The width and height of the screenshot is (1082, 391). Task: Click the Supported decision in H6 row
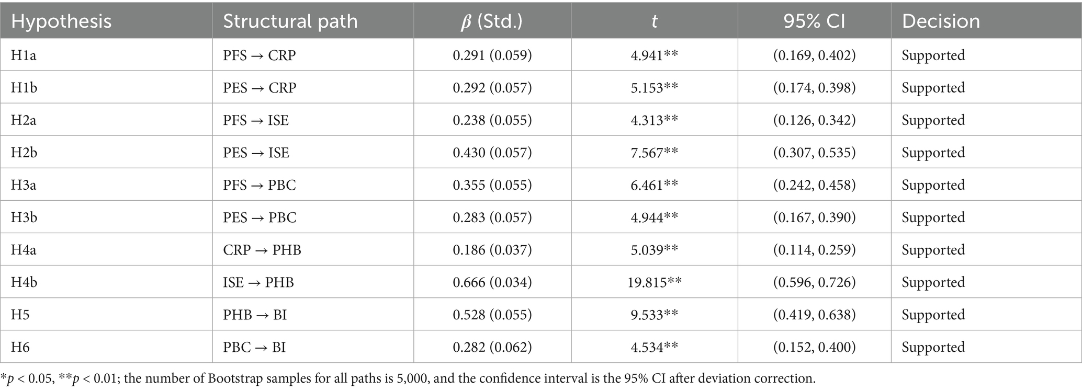coord(933,347)
